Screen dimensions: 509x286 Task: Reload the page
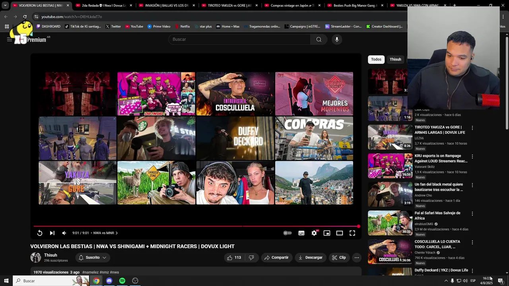point(25,17)
